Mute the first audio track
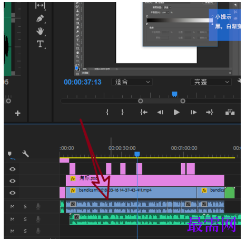Viewport: 246px width, 241px height. (12, 206)
